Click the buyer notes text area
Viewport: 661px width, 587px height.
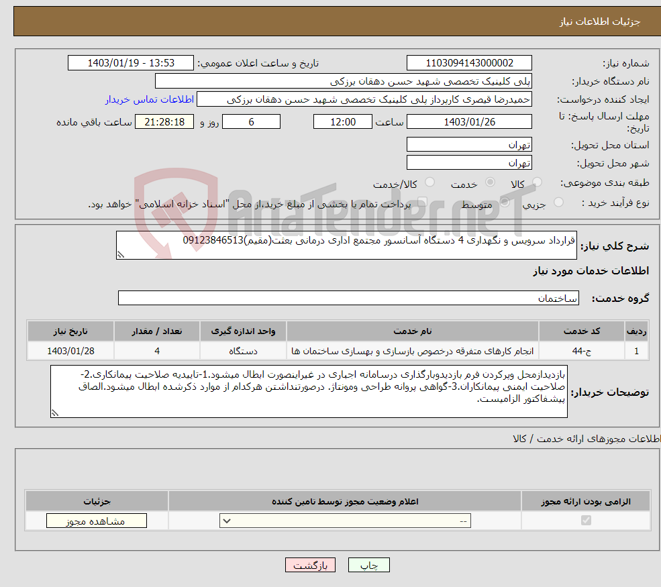(309, 392)
